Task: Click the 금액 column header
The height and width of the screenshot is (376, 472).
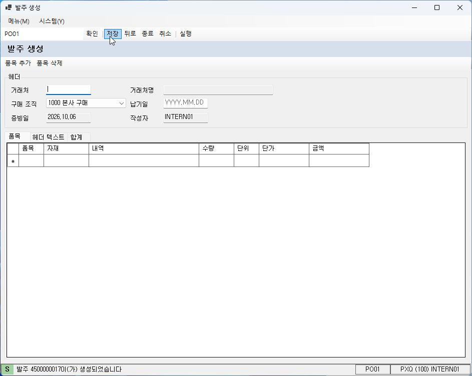Action: (339, 148)
